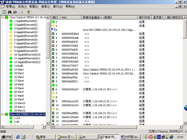Screen dimensions: 187x140
Task: Collapse the Cisco Catalyst 3550G-12 tree node
Action: [x=2, y=17]
